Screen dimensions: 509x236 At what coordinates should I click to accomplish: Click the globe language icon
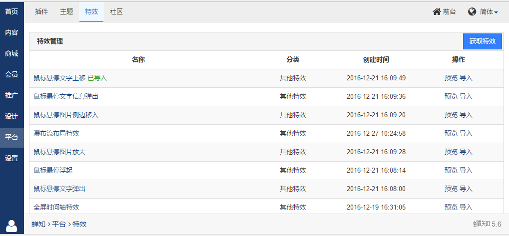[x=472, y=11]
